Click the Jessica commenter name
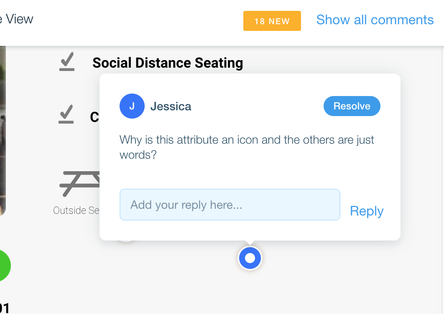 171,106
